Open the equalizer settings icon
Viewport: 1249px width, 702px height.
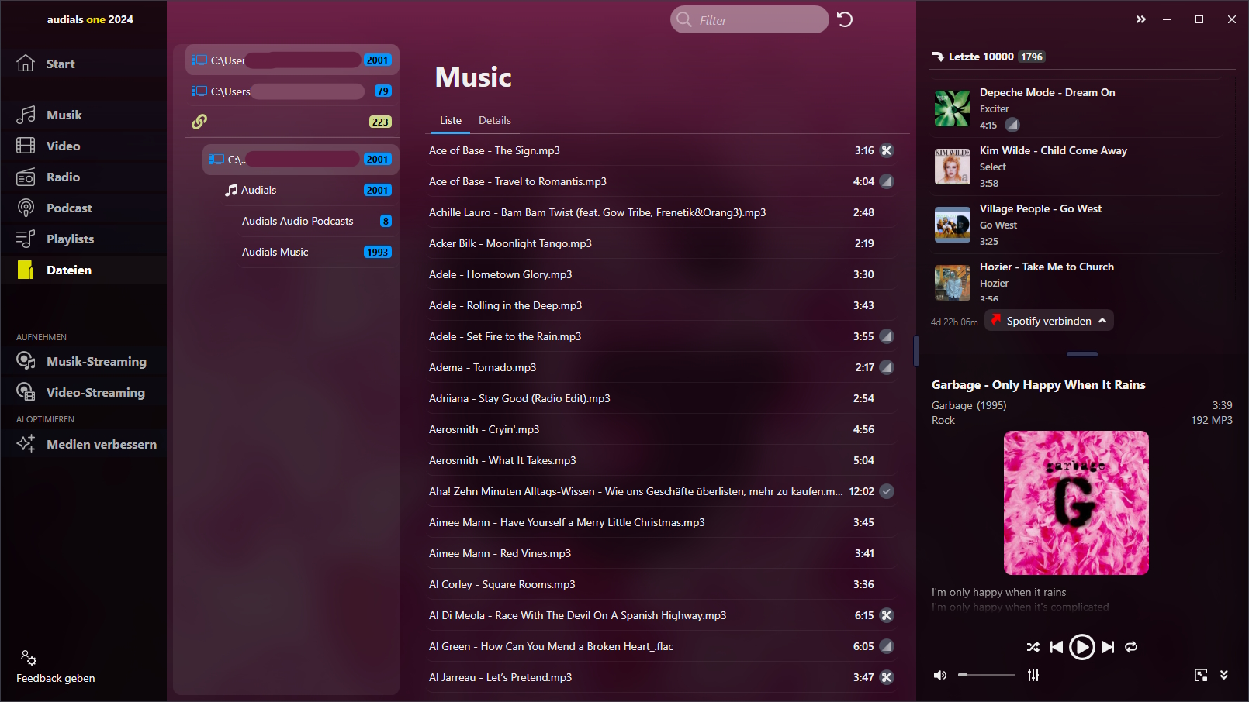coord(1033,675)
